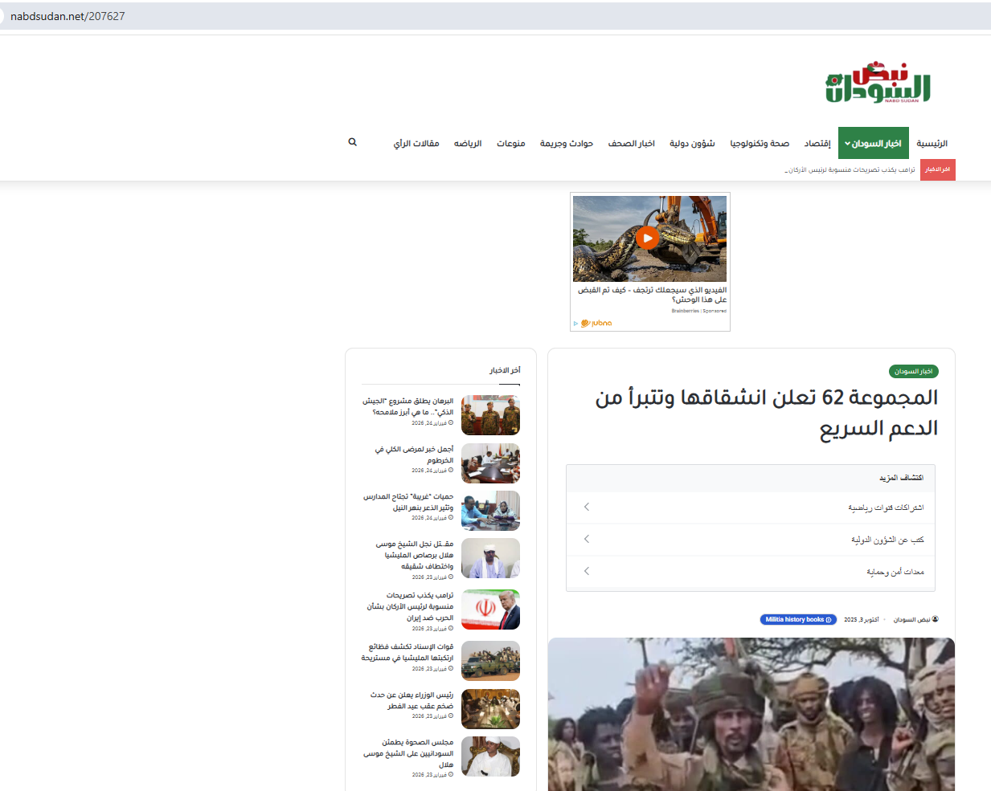Open the اخبار السودان dropdown menu

point(873,143)
